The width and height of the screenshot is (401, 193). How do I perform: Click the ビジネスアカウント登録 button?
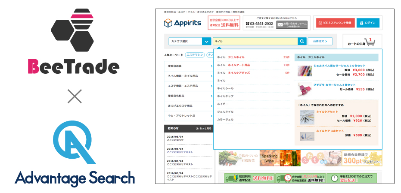coord(335,23)
